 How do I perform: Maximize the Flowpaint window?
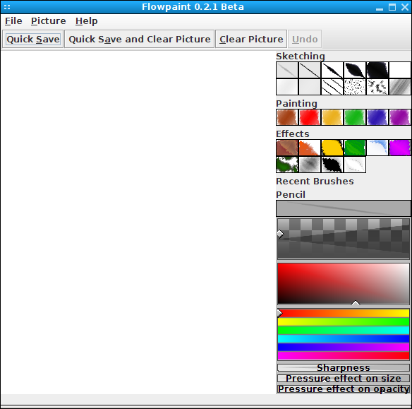[392, 7]
